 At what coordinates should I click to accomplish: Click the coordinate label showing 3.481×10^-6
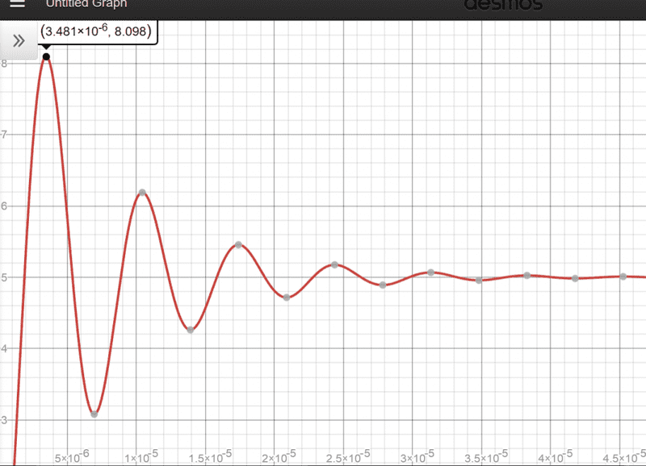click(x=98, y=34)
